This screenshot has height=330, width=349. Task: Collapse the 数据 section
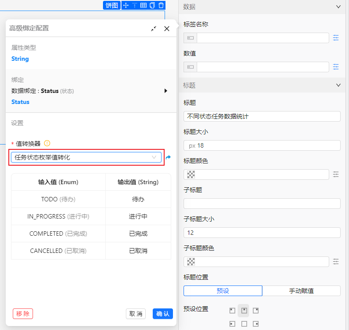coord(338,7)
